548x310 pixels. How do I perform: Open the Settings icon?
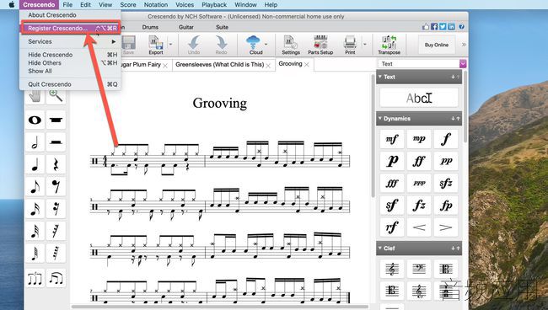click(290, 45)
